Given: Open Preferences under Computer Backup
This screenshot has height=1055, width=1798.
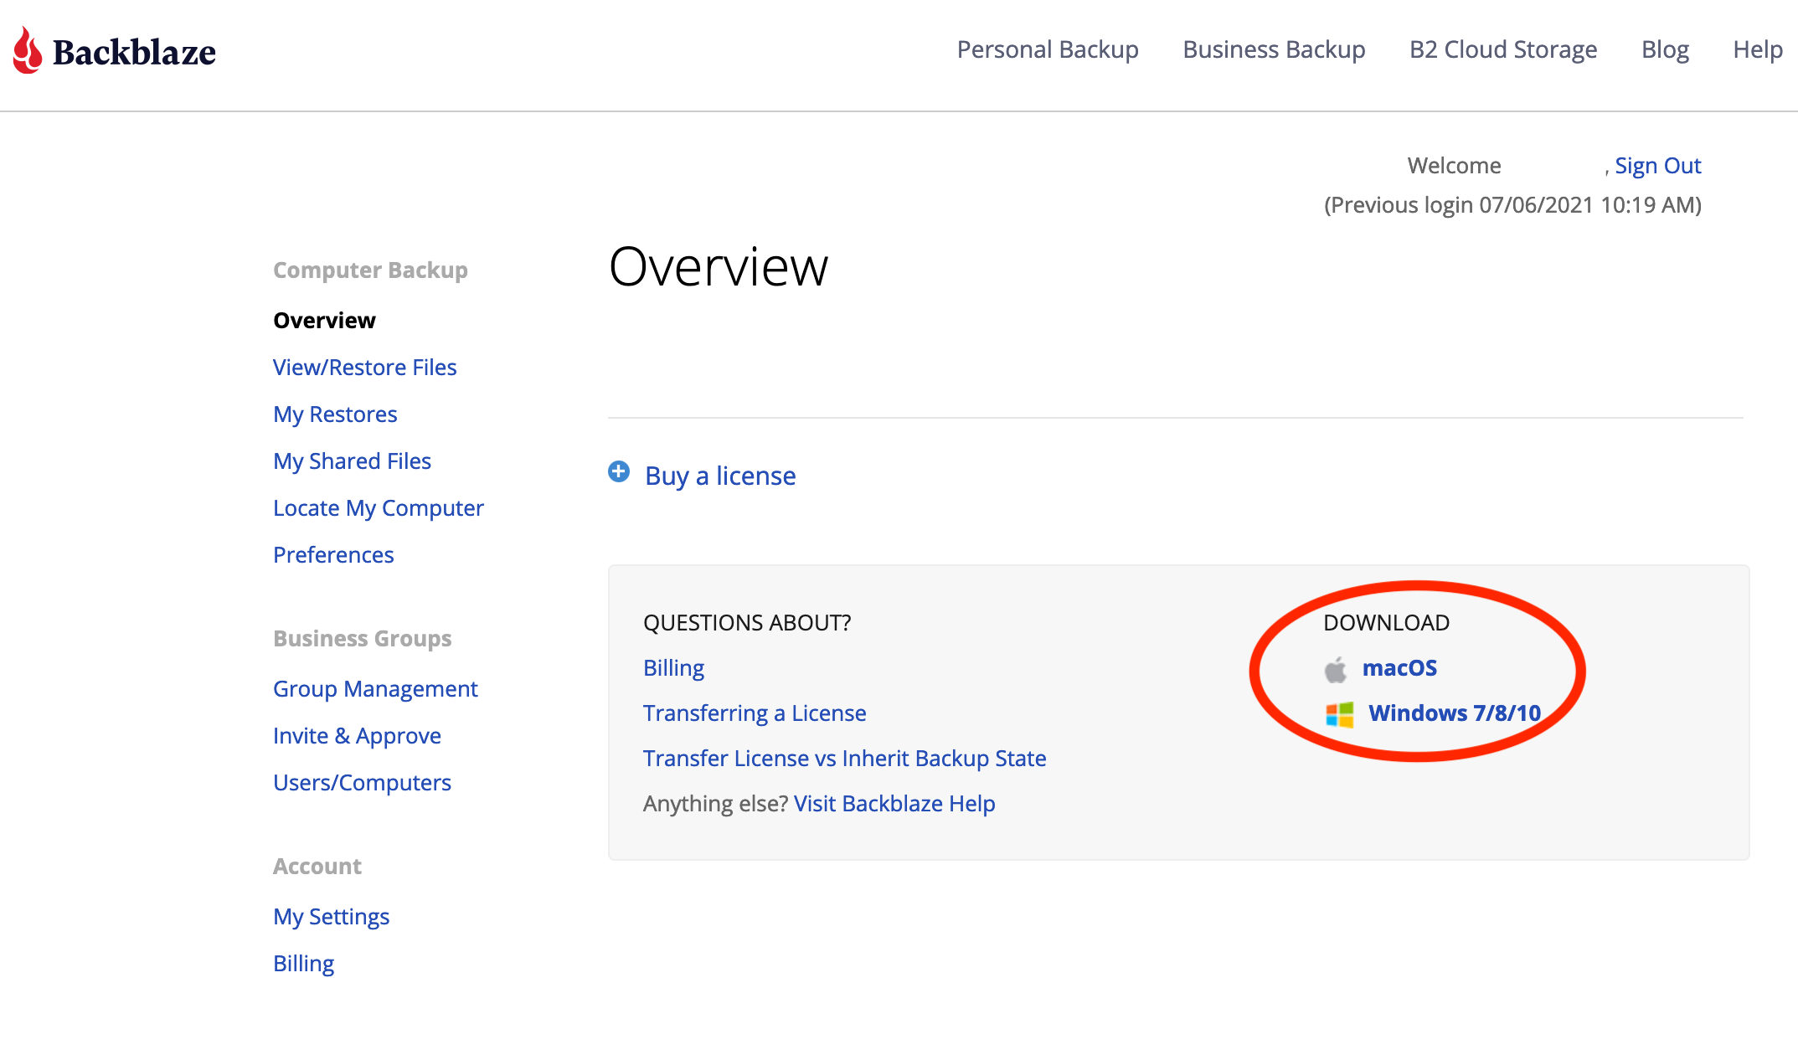Looking at the screenshot, I should click(x=333, y=555).
